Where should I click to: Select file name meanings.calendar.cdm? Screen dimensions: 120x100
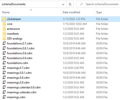[x=22, y=92]
